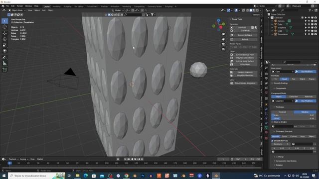This screenshot has height=179, width=319.
Task: Hide the Light object in viewport
Action: click(309, 31)
